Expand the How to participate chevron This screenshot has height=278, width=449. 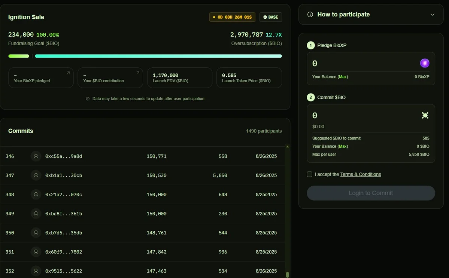click(x=433, y=15)
